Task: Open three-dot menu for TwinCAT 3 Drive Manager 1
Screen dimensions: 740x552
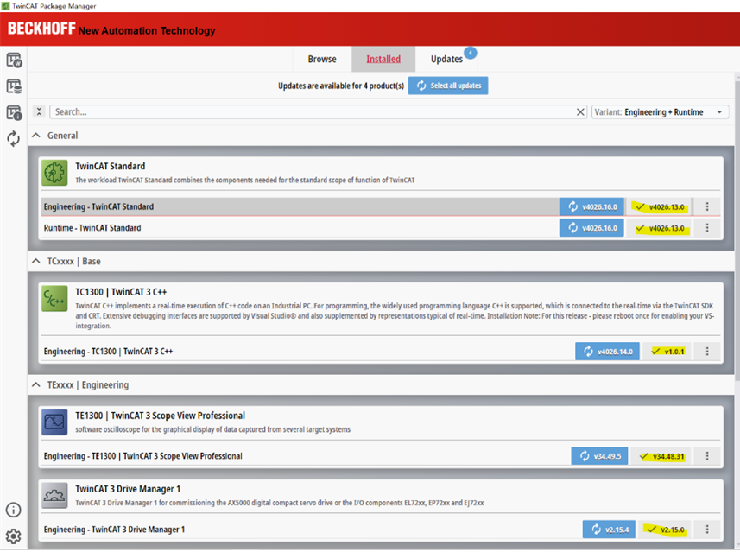Action: coord(707,529)
